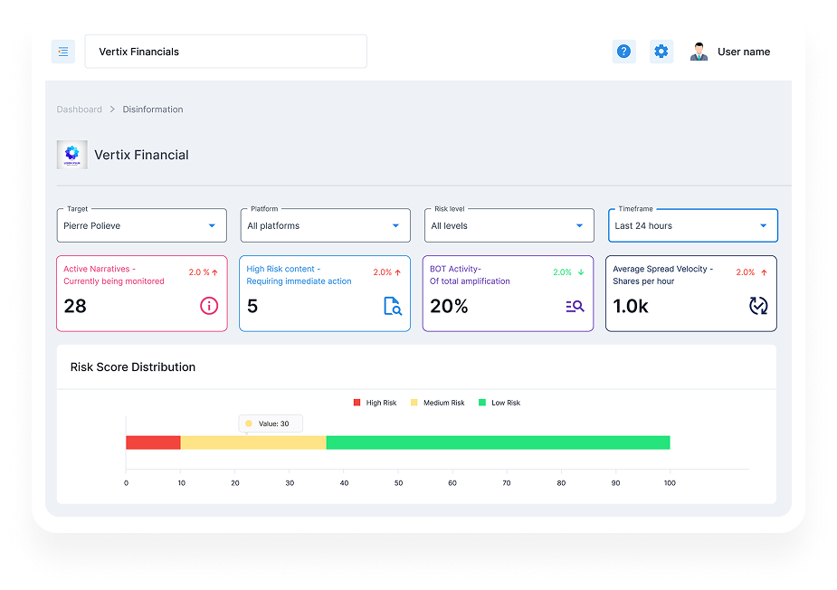Click the BOT Activity search-list icon
Viewport: 837px width, 590px height.
tap(575, 306)
